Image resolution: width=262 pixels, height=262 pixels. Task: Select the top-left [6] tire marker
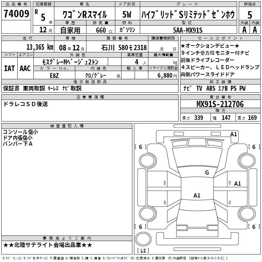(140, 147)
